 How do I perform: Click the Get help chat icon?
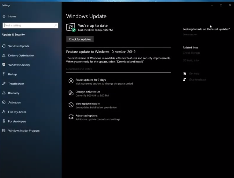(x=185, y=74)
